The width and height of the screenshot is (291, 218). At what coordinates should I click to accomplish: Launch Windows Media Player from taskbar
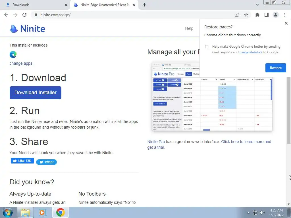(43, 212)
